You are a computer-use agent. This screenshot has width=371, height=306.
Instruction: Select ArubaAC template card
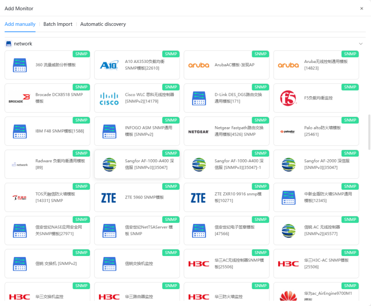pos(226,65)
